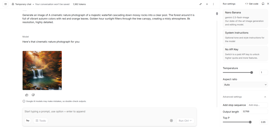
Task: Open the System instructions card
Action: coord(245,37)
